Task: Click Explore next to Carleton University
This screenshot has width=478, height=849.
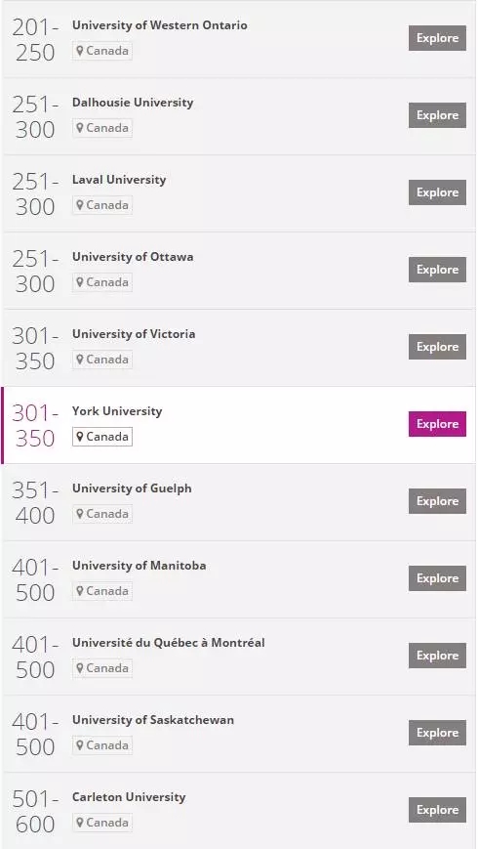Action: 437,810
